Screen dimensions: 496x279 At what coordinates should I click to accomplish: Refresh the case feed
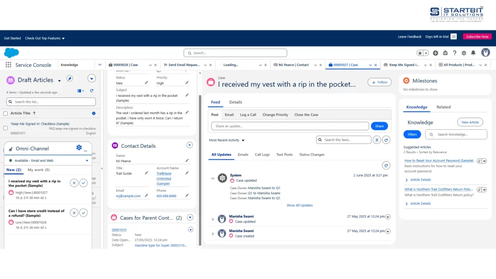[386, 140]
